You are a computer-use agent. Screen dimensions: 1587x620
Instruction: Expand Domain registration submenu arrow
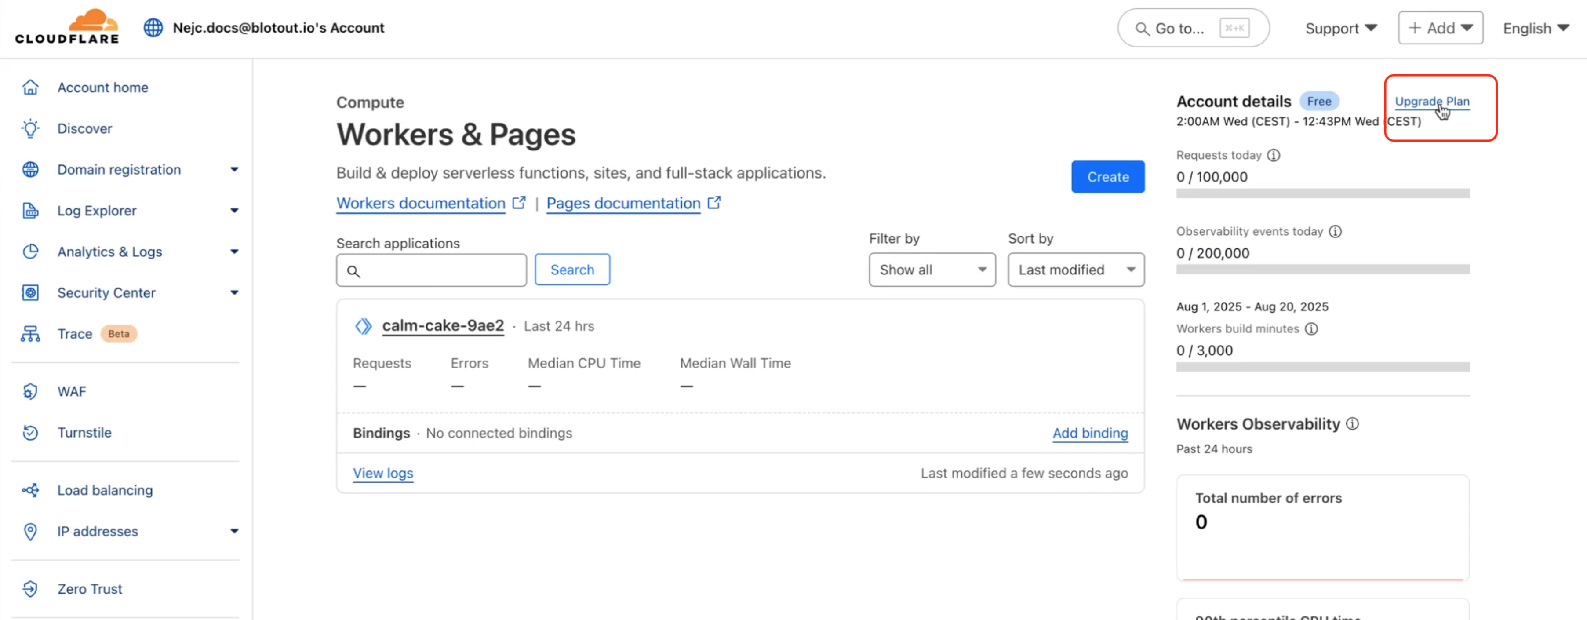(234, 169)
